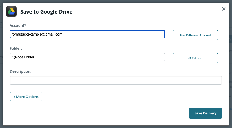
Task: Click the plus sign on More Options
Action: tap(14, 97)
